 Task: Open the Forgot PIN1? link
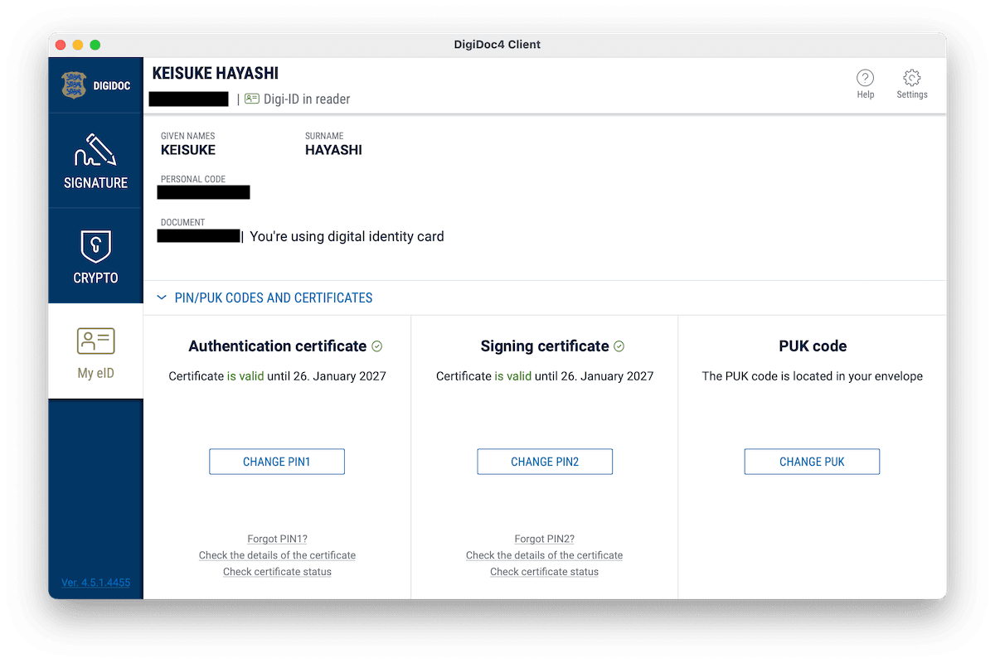pyautogui.click(x=277, y=539)
